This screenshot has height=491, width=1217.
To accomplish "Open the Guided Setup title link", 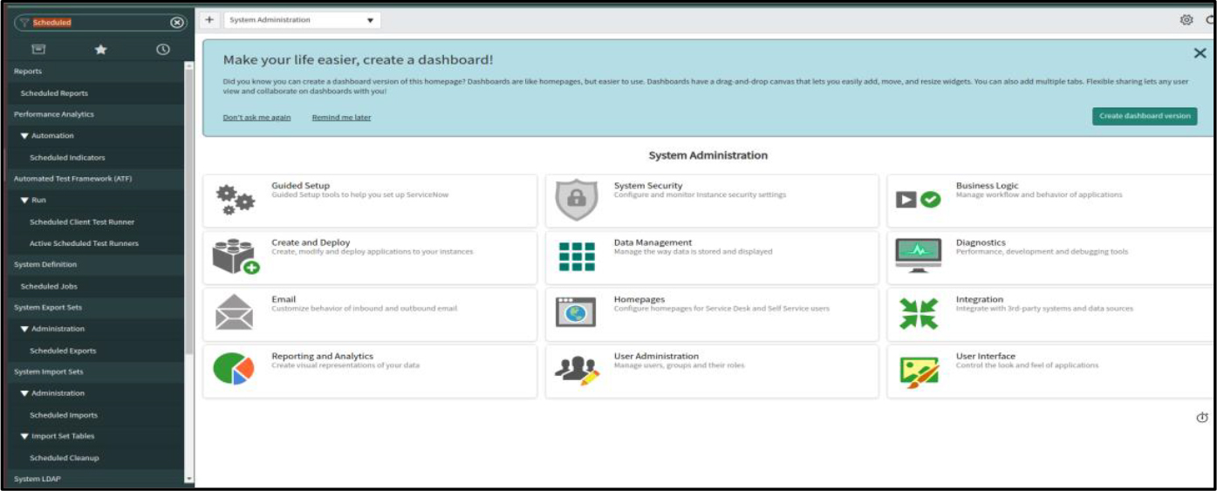I will pos(301,186).
